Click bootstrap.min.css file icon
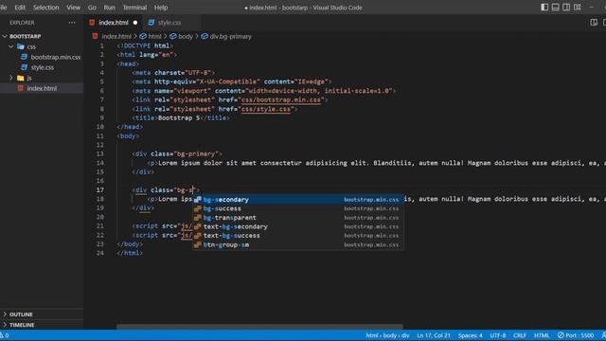Screen dimensions: 606x341 pyautogui.click(x=24, y=57)
